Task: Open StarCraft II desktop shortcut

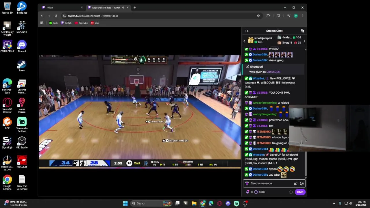Action: [x=22, y=27]
